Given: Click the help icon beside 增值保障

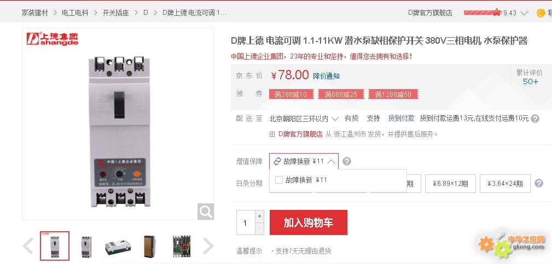Looking at the screenshot, I should [x=347, y=161].
